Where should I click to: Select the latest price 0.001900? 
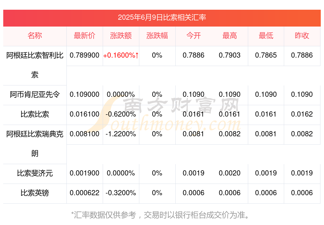(84, 173)
